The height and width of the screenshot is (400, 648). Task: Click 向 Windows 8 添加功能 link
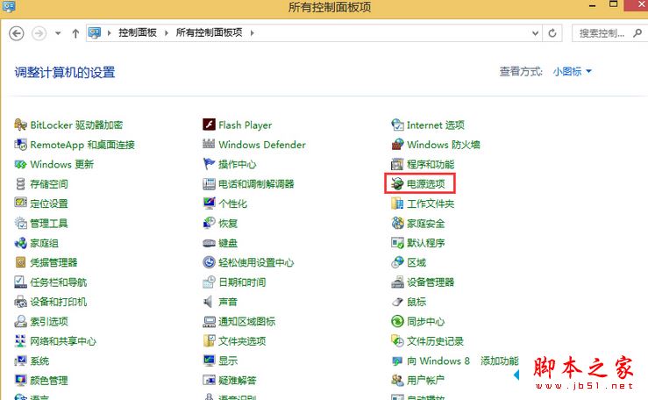[x=463, y=361]
